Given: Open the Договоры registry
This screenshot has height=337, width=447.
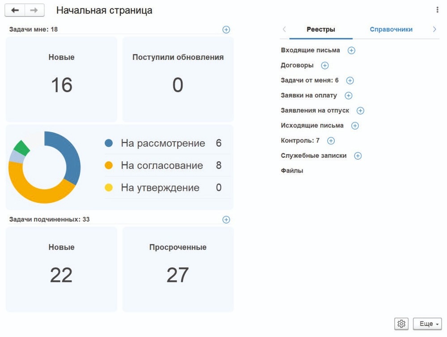Looking at the screenshot, I should click(x=297, y=65).
